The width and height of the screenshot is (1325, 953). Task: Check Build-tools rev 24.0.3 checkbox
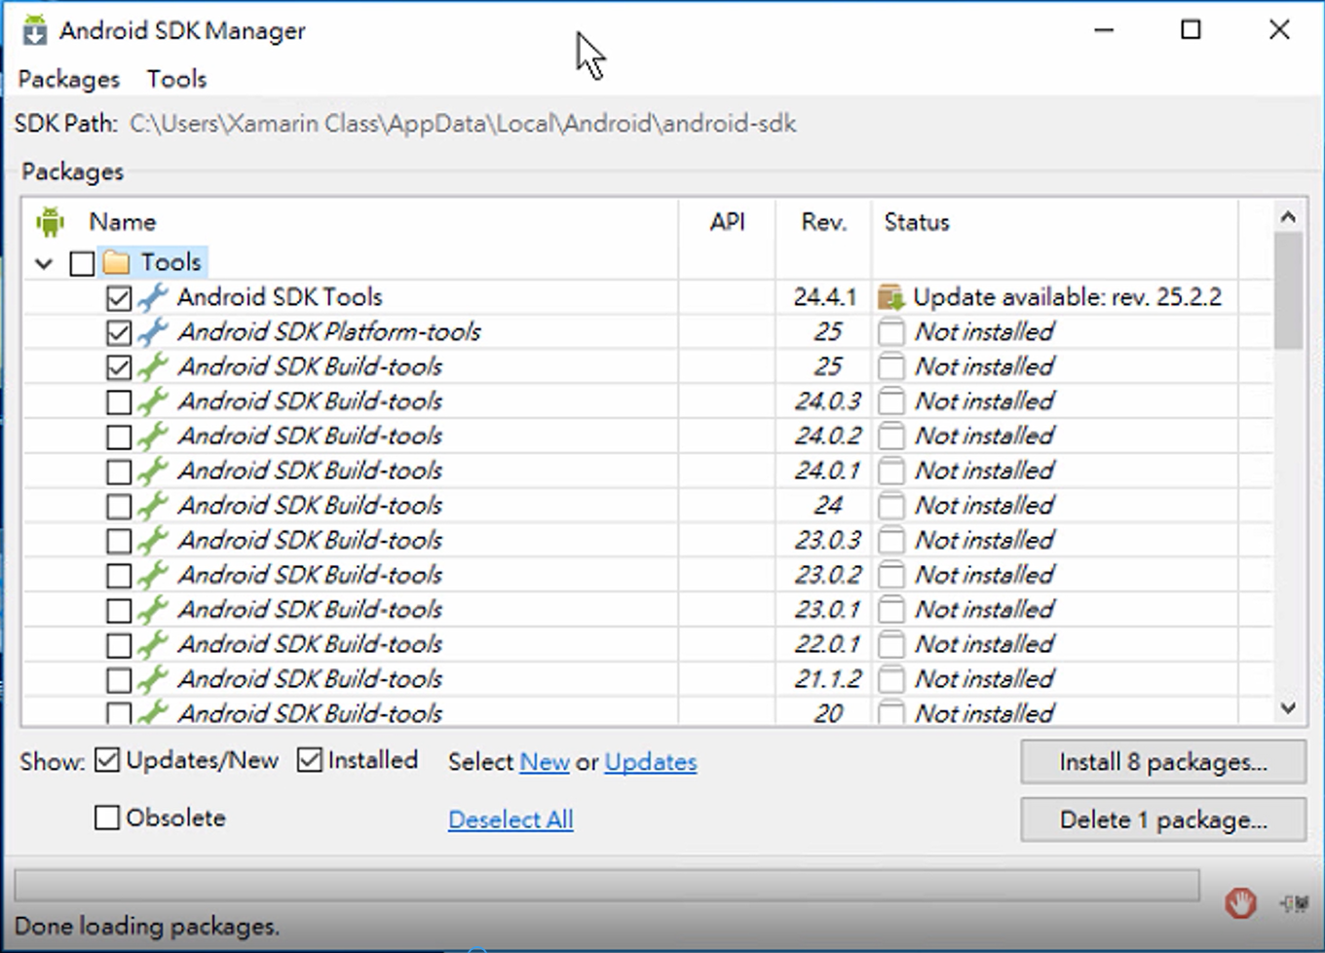tap(119, 402)
